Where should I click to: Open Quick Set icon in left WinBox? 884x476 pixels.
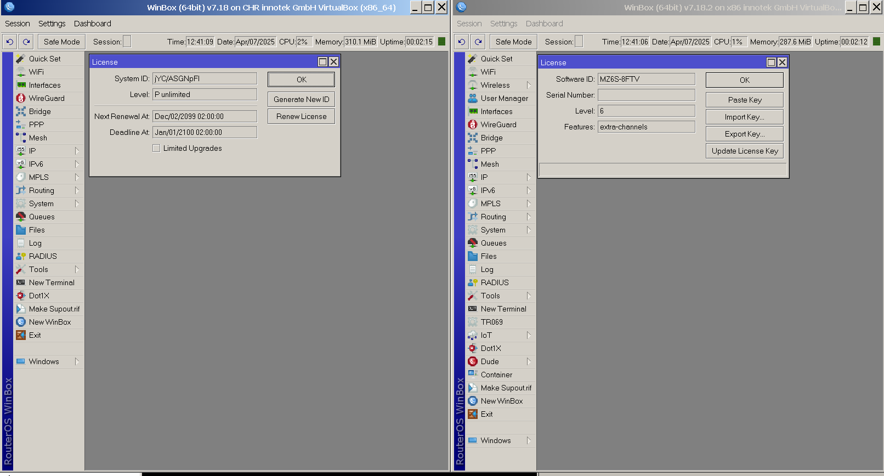coord(21,59)
